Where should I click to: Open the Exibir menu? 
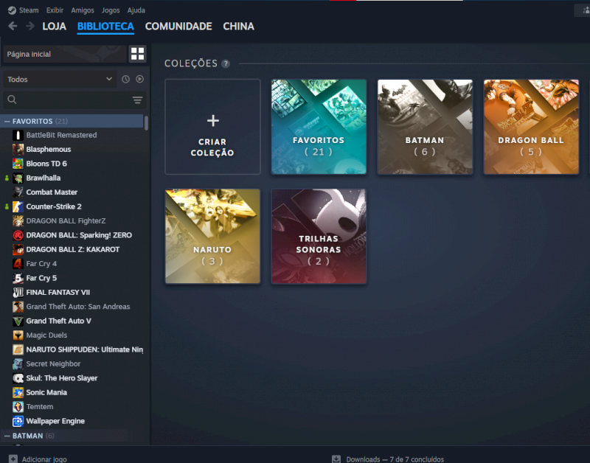pyautogui.click(x=55, y=10)
